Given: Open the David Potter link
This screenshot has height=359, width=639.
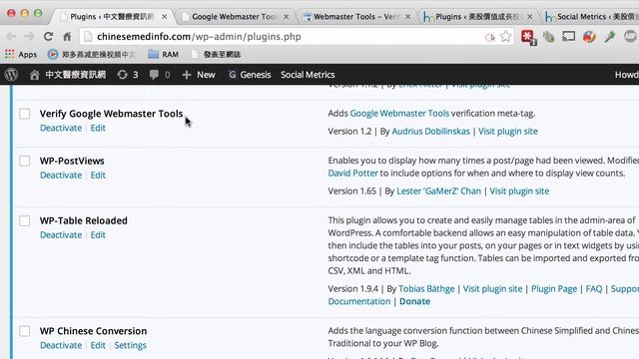Looking at the screenshot, I should point(352,173).
